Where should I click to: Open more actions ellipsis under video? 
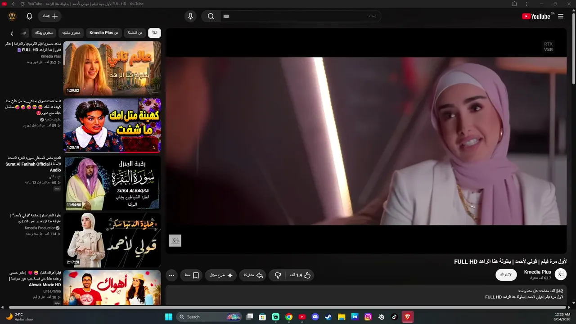(171, 275)
